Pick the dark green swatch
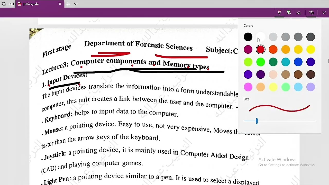 pos(273,62)
